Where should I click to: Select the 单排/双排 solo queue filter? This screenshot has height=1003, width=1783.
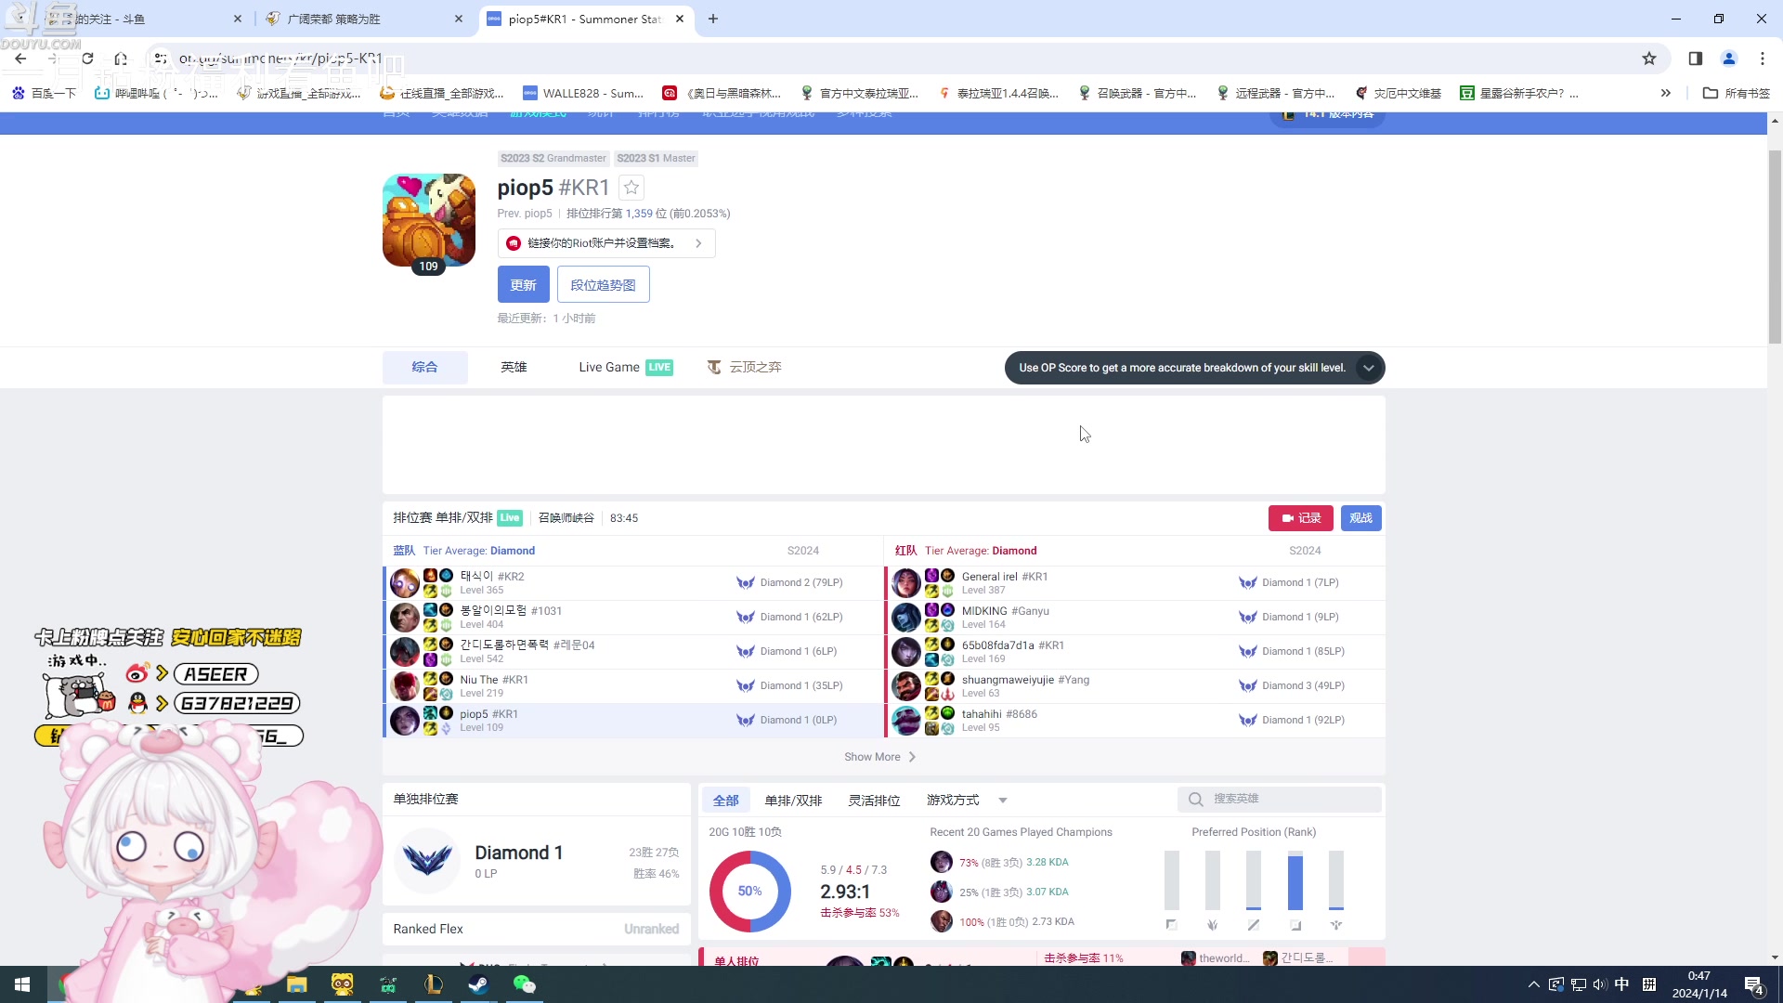[x=793, y=801]
